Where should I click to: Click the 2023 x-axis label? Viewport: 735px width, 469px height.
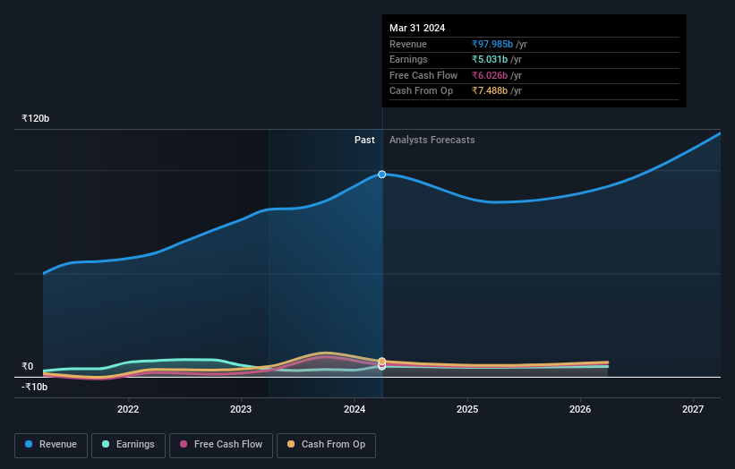[241, 410]
